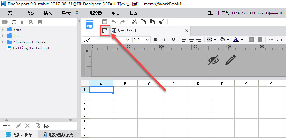Click the scissors cut icon
This screenshot has height=138, width=286.
(134, 22)
